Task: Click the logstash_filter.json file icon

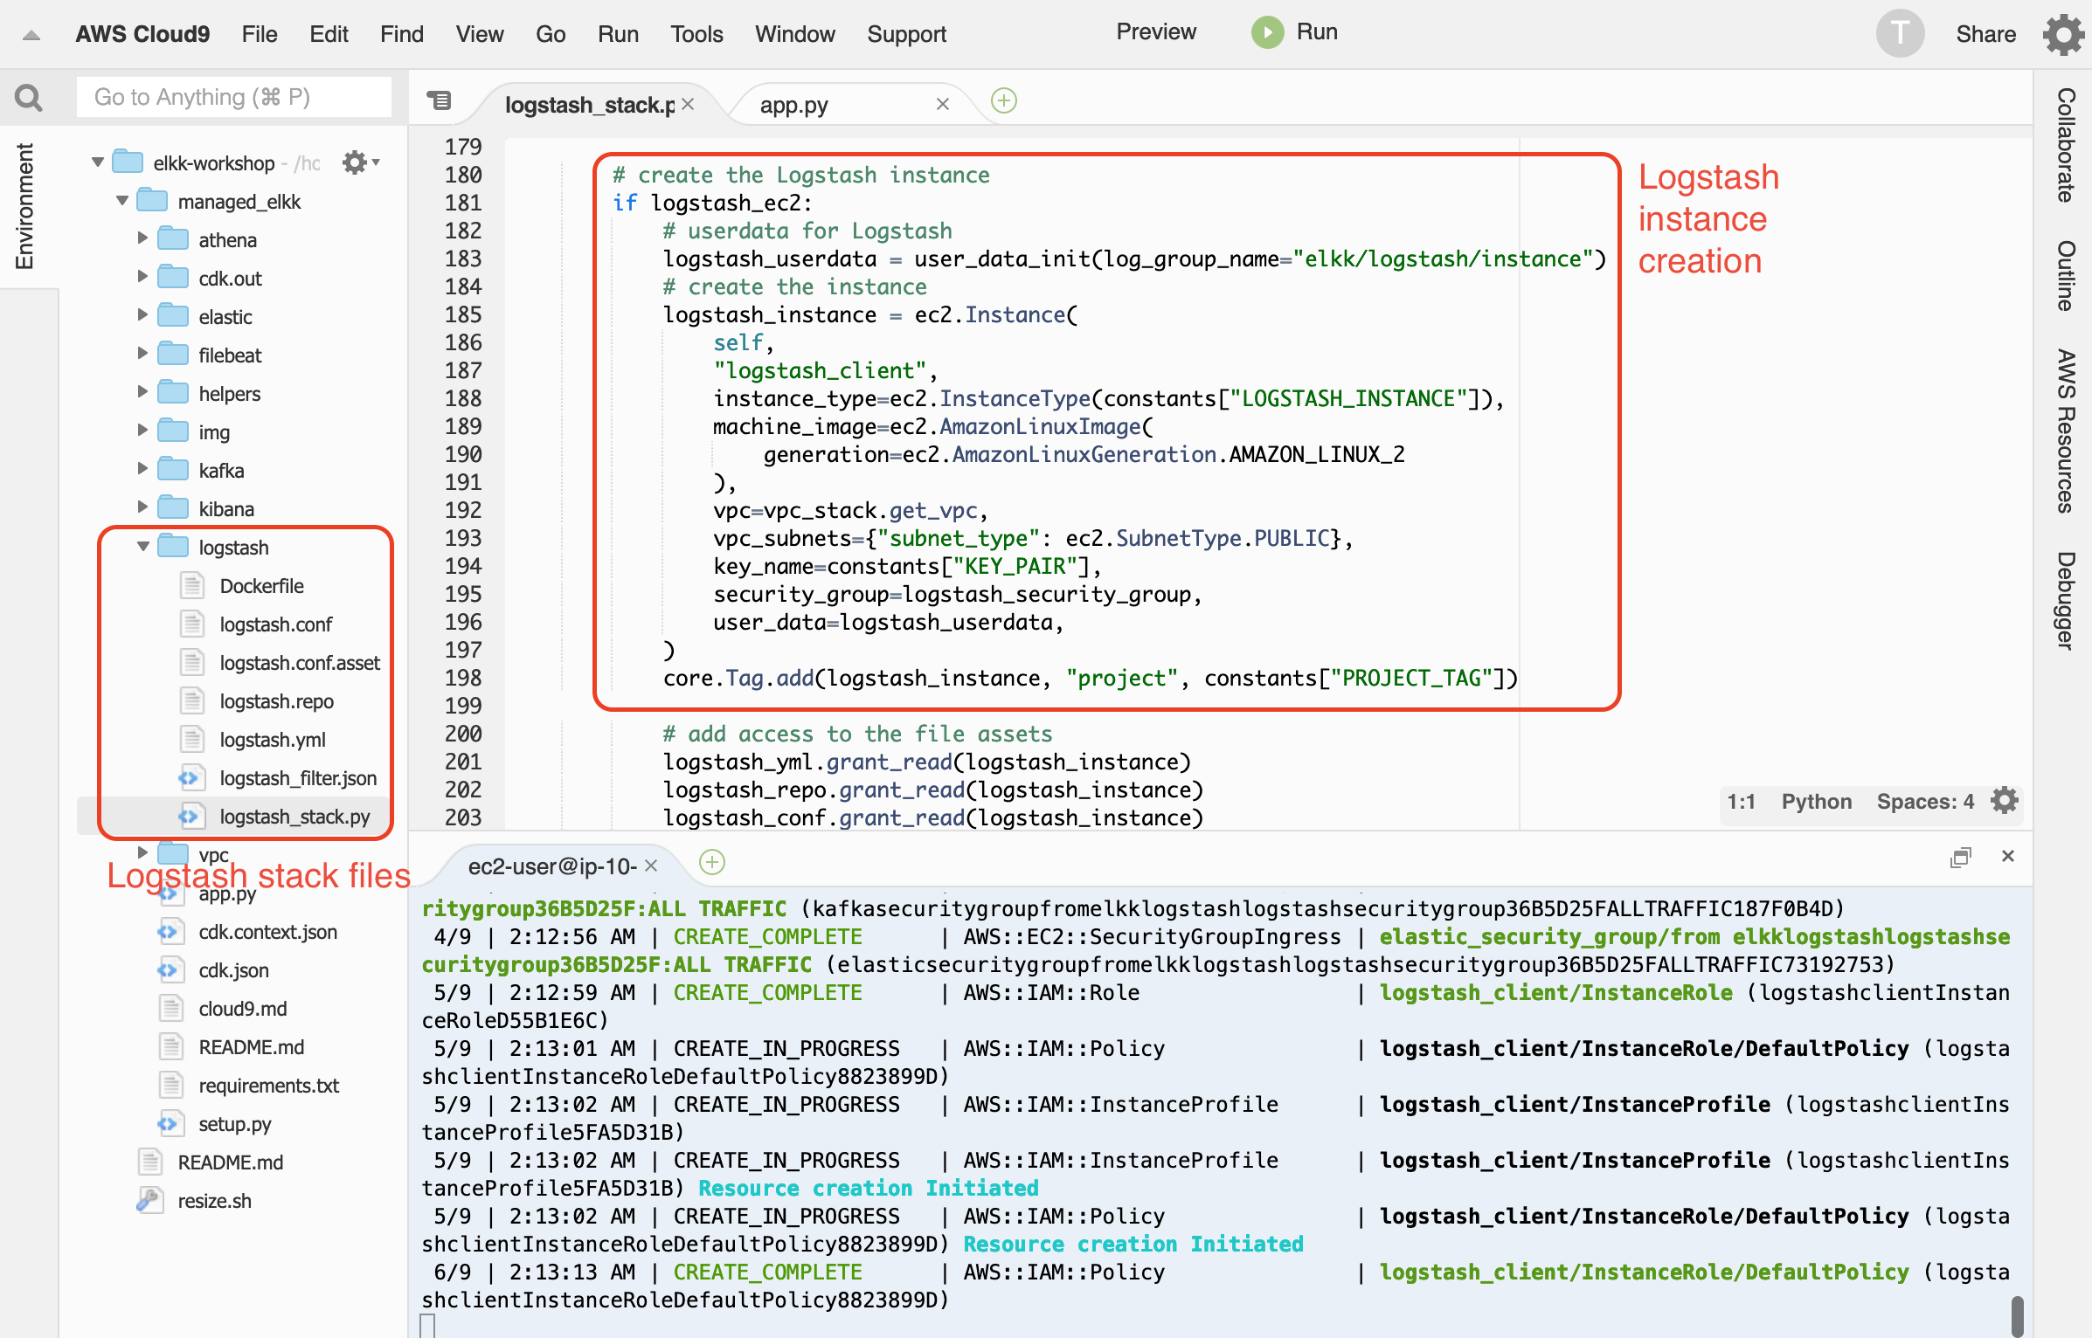Action: pos(191,777)
